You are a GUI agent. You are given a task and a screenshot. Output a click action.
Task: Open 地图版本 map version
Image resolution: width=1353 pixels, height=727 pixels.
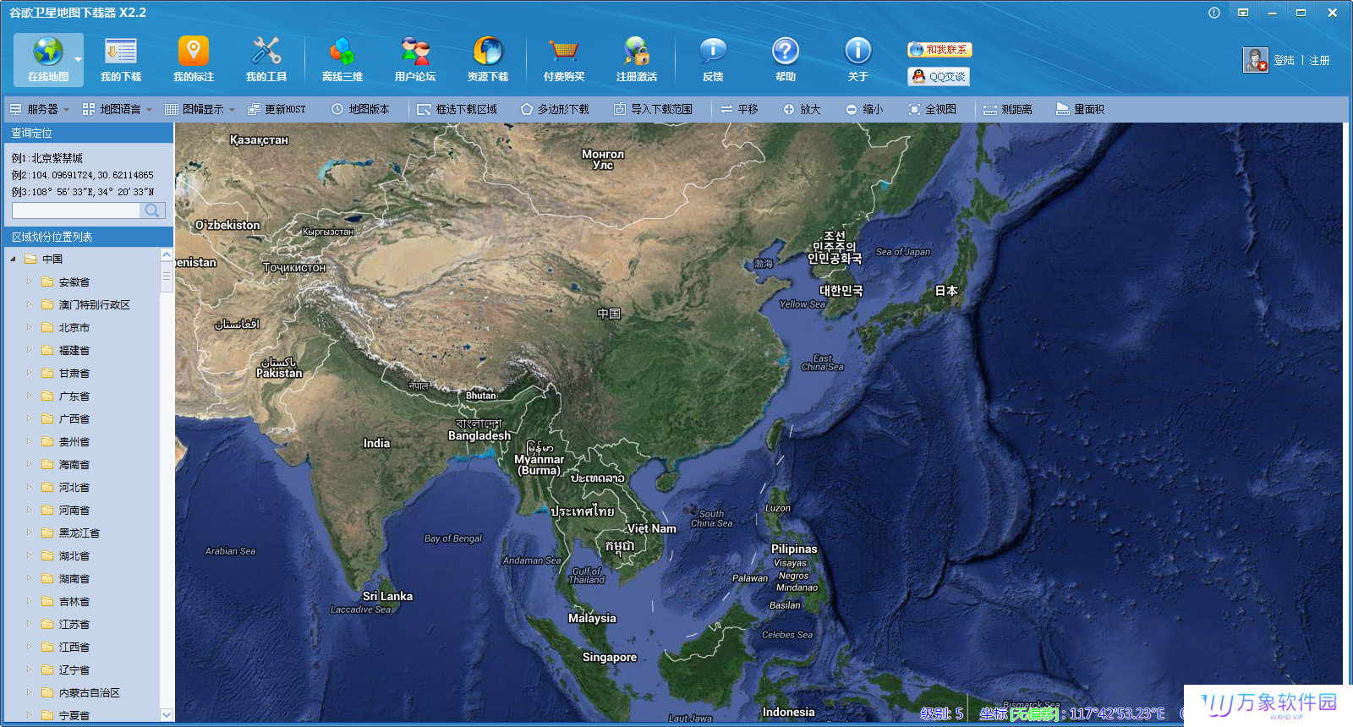click(x=361, y=109)
